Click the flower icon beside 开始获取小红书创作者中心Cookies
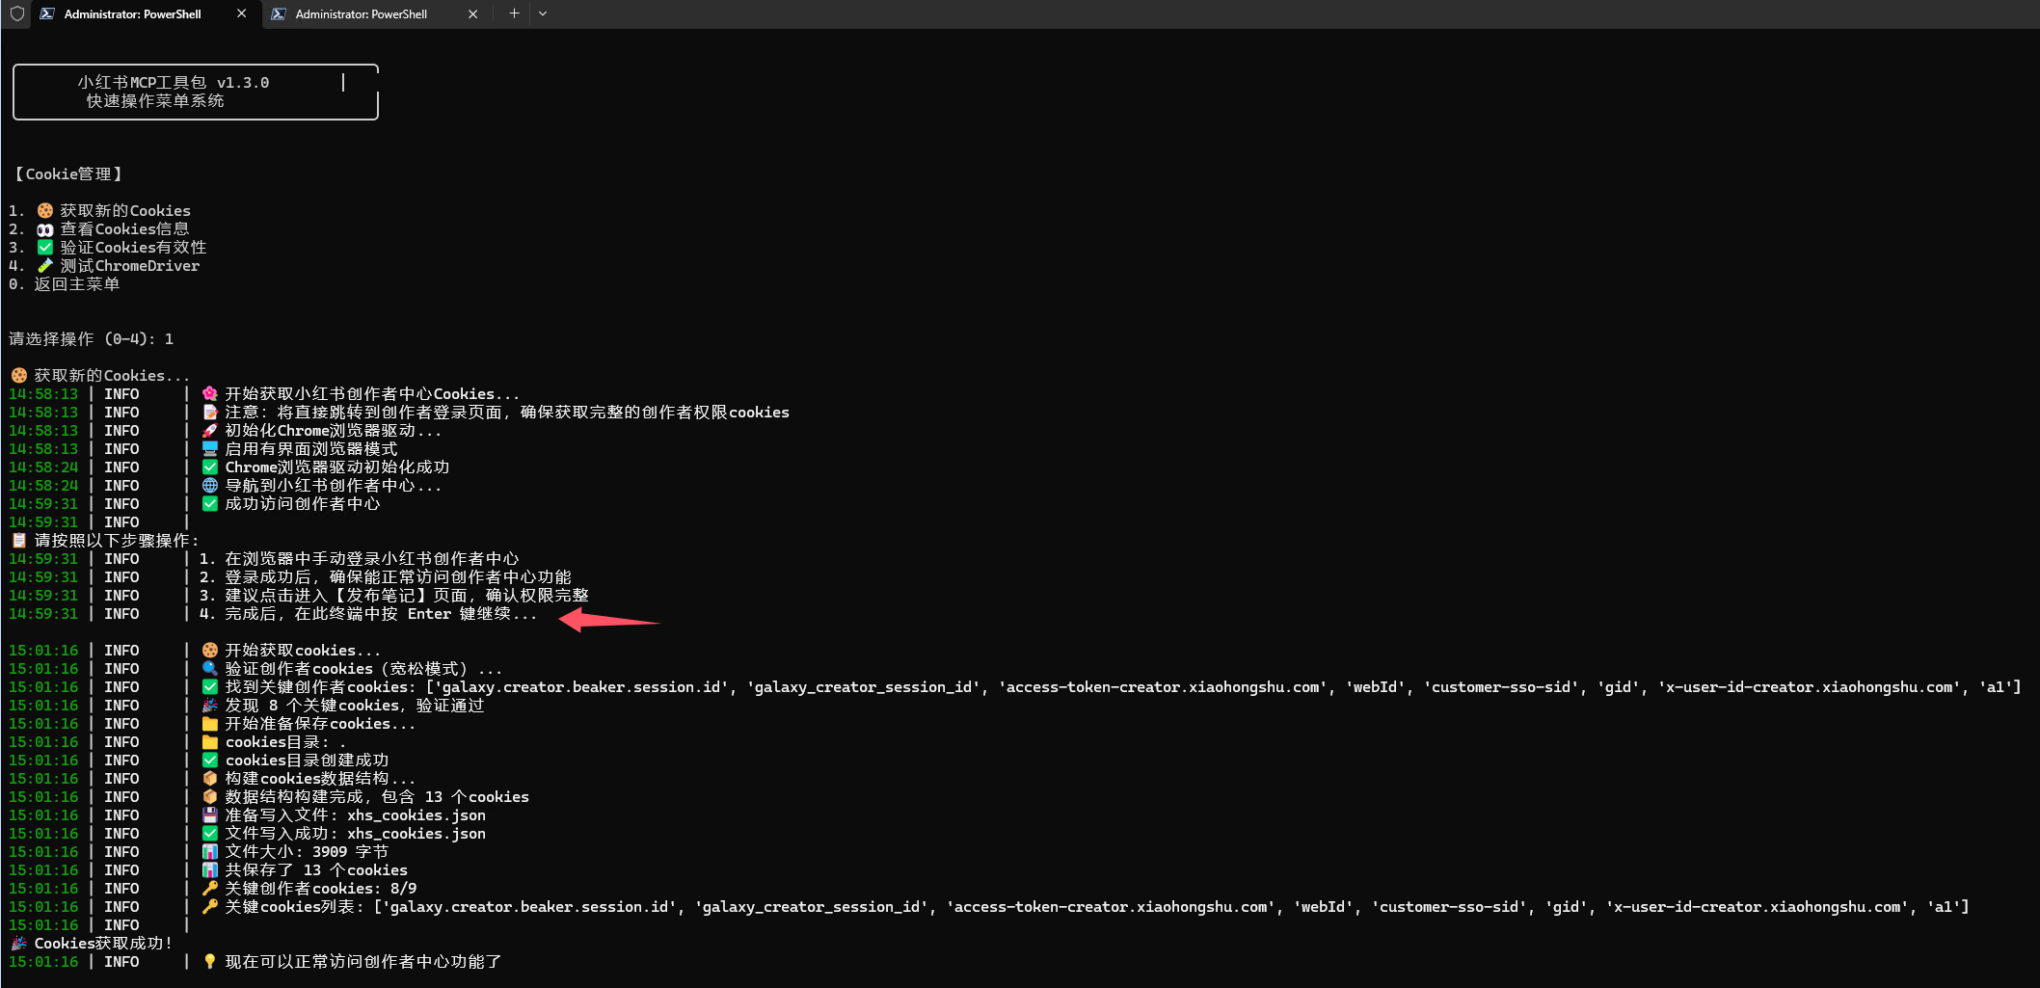 click(210, 393)
